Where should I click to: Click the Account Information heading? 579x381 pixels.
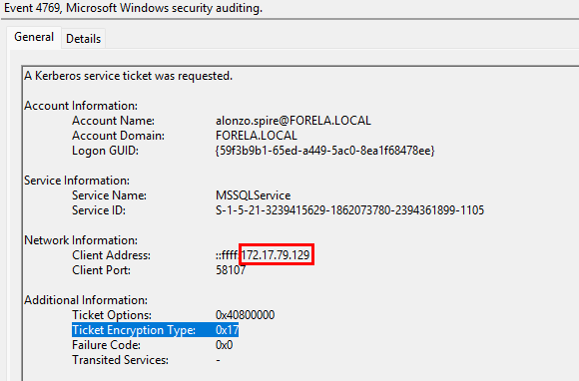pyautogui.click(x=81, y=106)
